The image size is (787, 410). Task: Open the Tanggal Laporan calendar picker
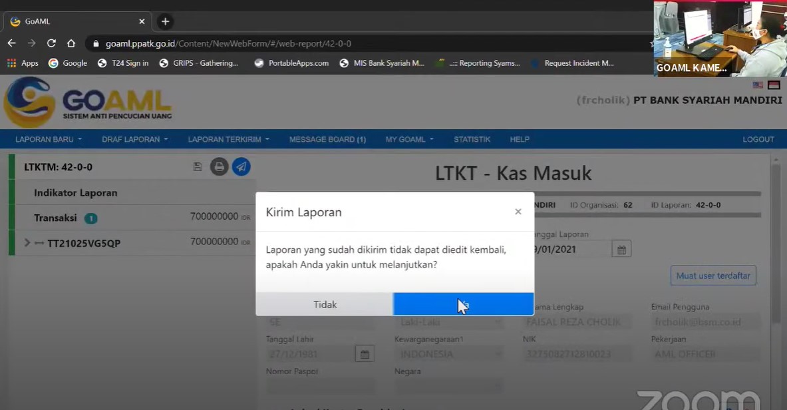[x=621, y=248]
